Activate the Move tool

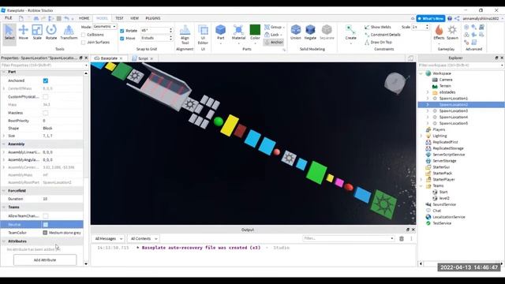tap(23, 32)
